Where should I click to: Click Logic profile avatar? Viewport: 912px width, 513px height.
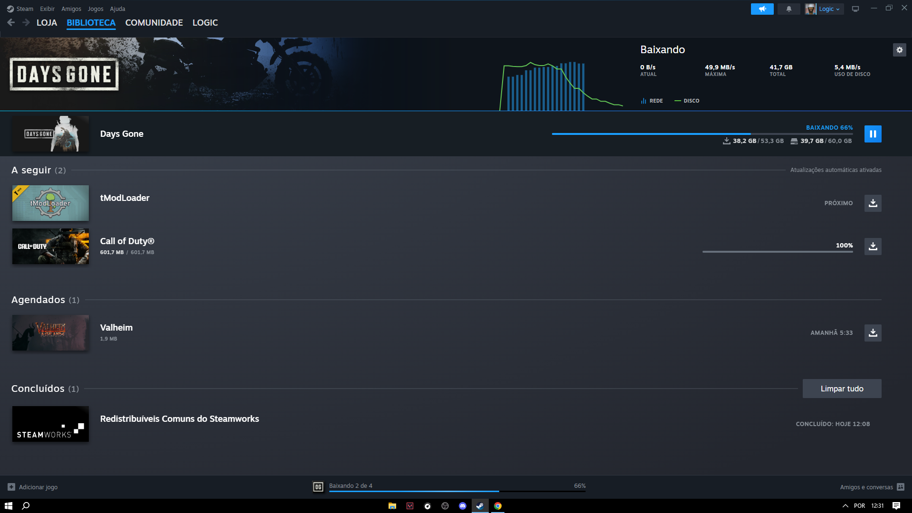[810, 9]
